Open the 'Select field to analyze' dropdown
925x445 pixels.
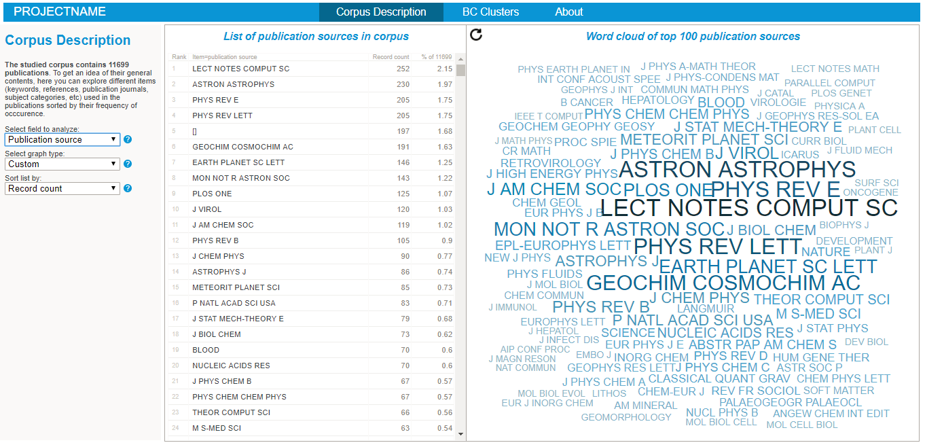tap(62, 139)
